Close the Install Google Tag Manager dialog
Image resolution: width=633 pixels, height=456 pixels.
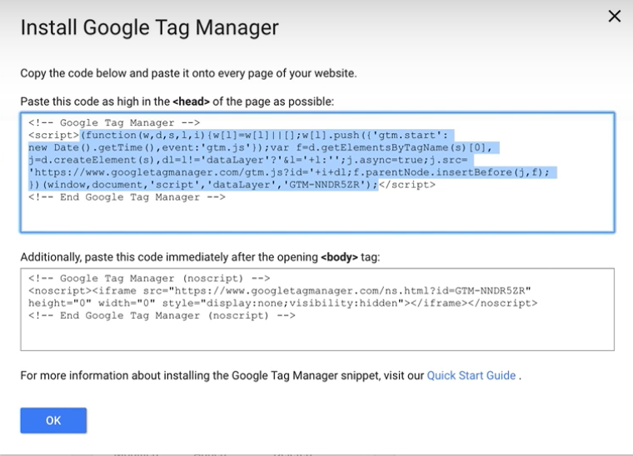tap(615, 16)
